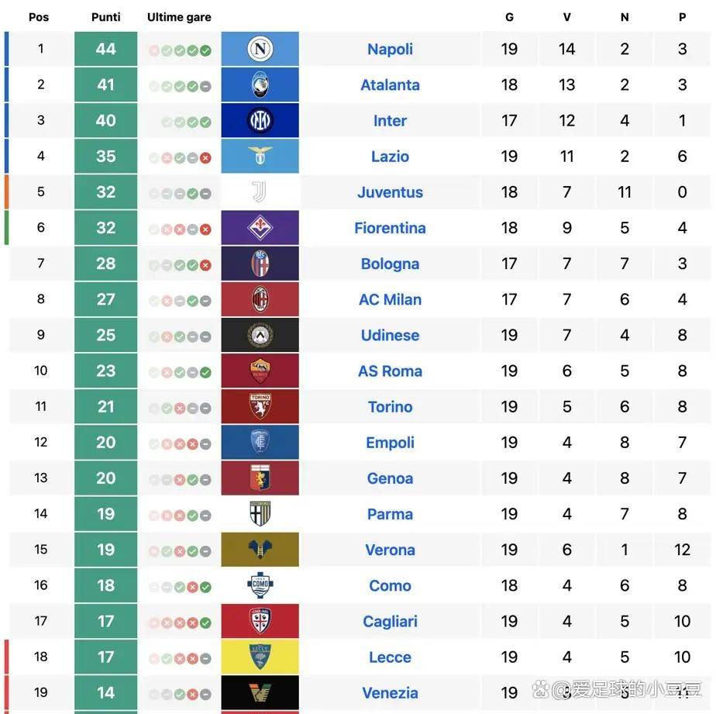Click Napoli's latest green win indicator
This screenshot has width=716, height=714.
205,50
